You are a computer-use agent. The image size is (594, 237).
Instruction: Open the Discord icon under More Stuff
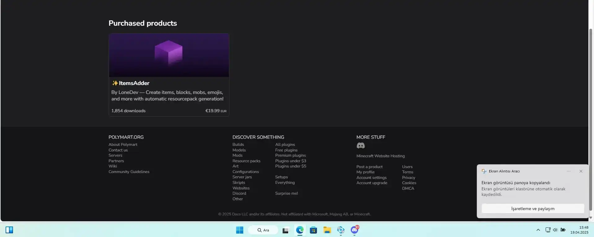[x=360, y=146]
